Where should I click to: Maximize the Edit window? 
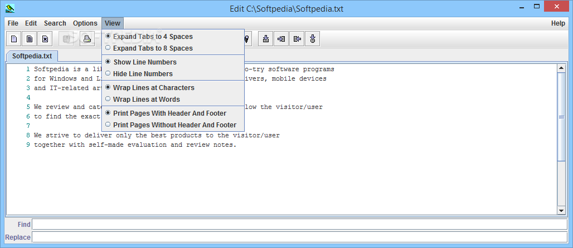[x=536, y=6]
